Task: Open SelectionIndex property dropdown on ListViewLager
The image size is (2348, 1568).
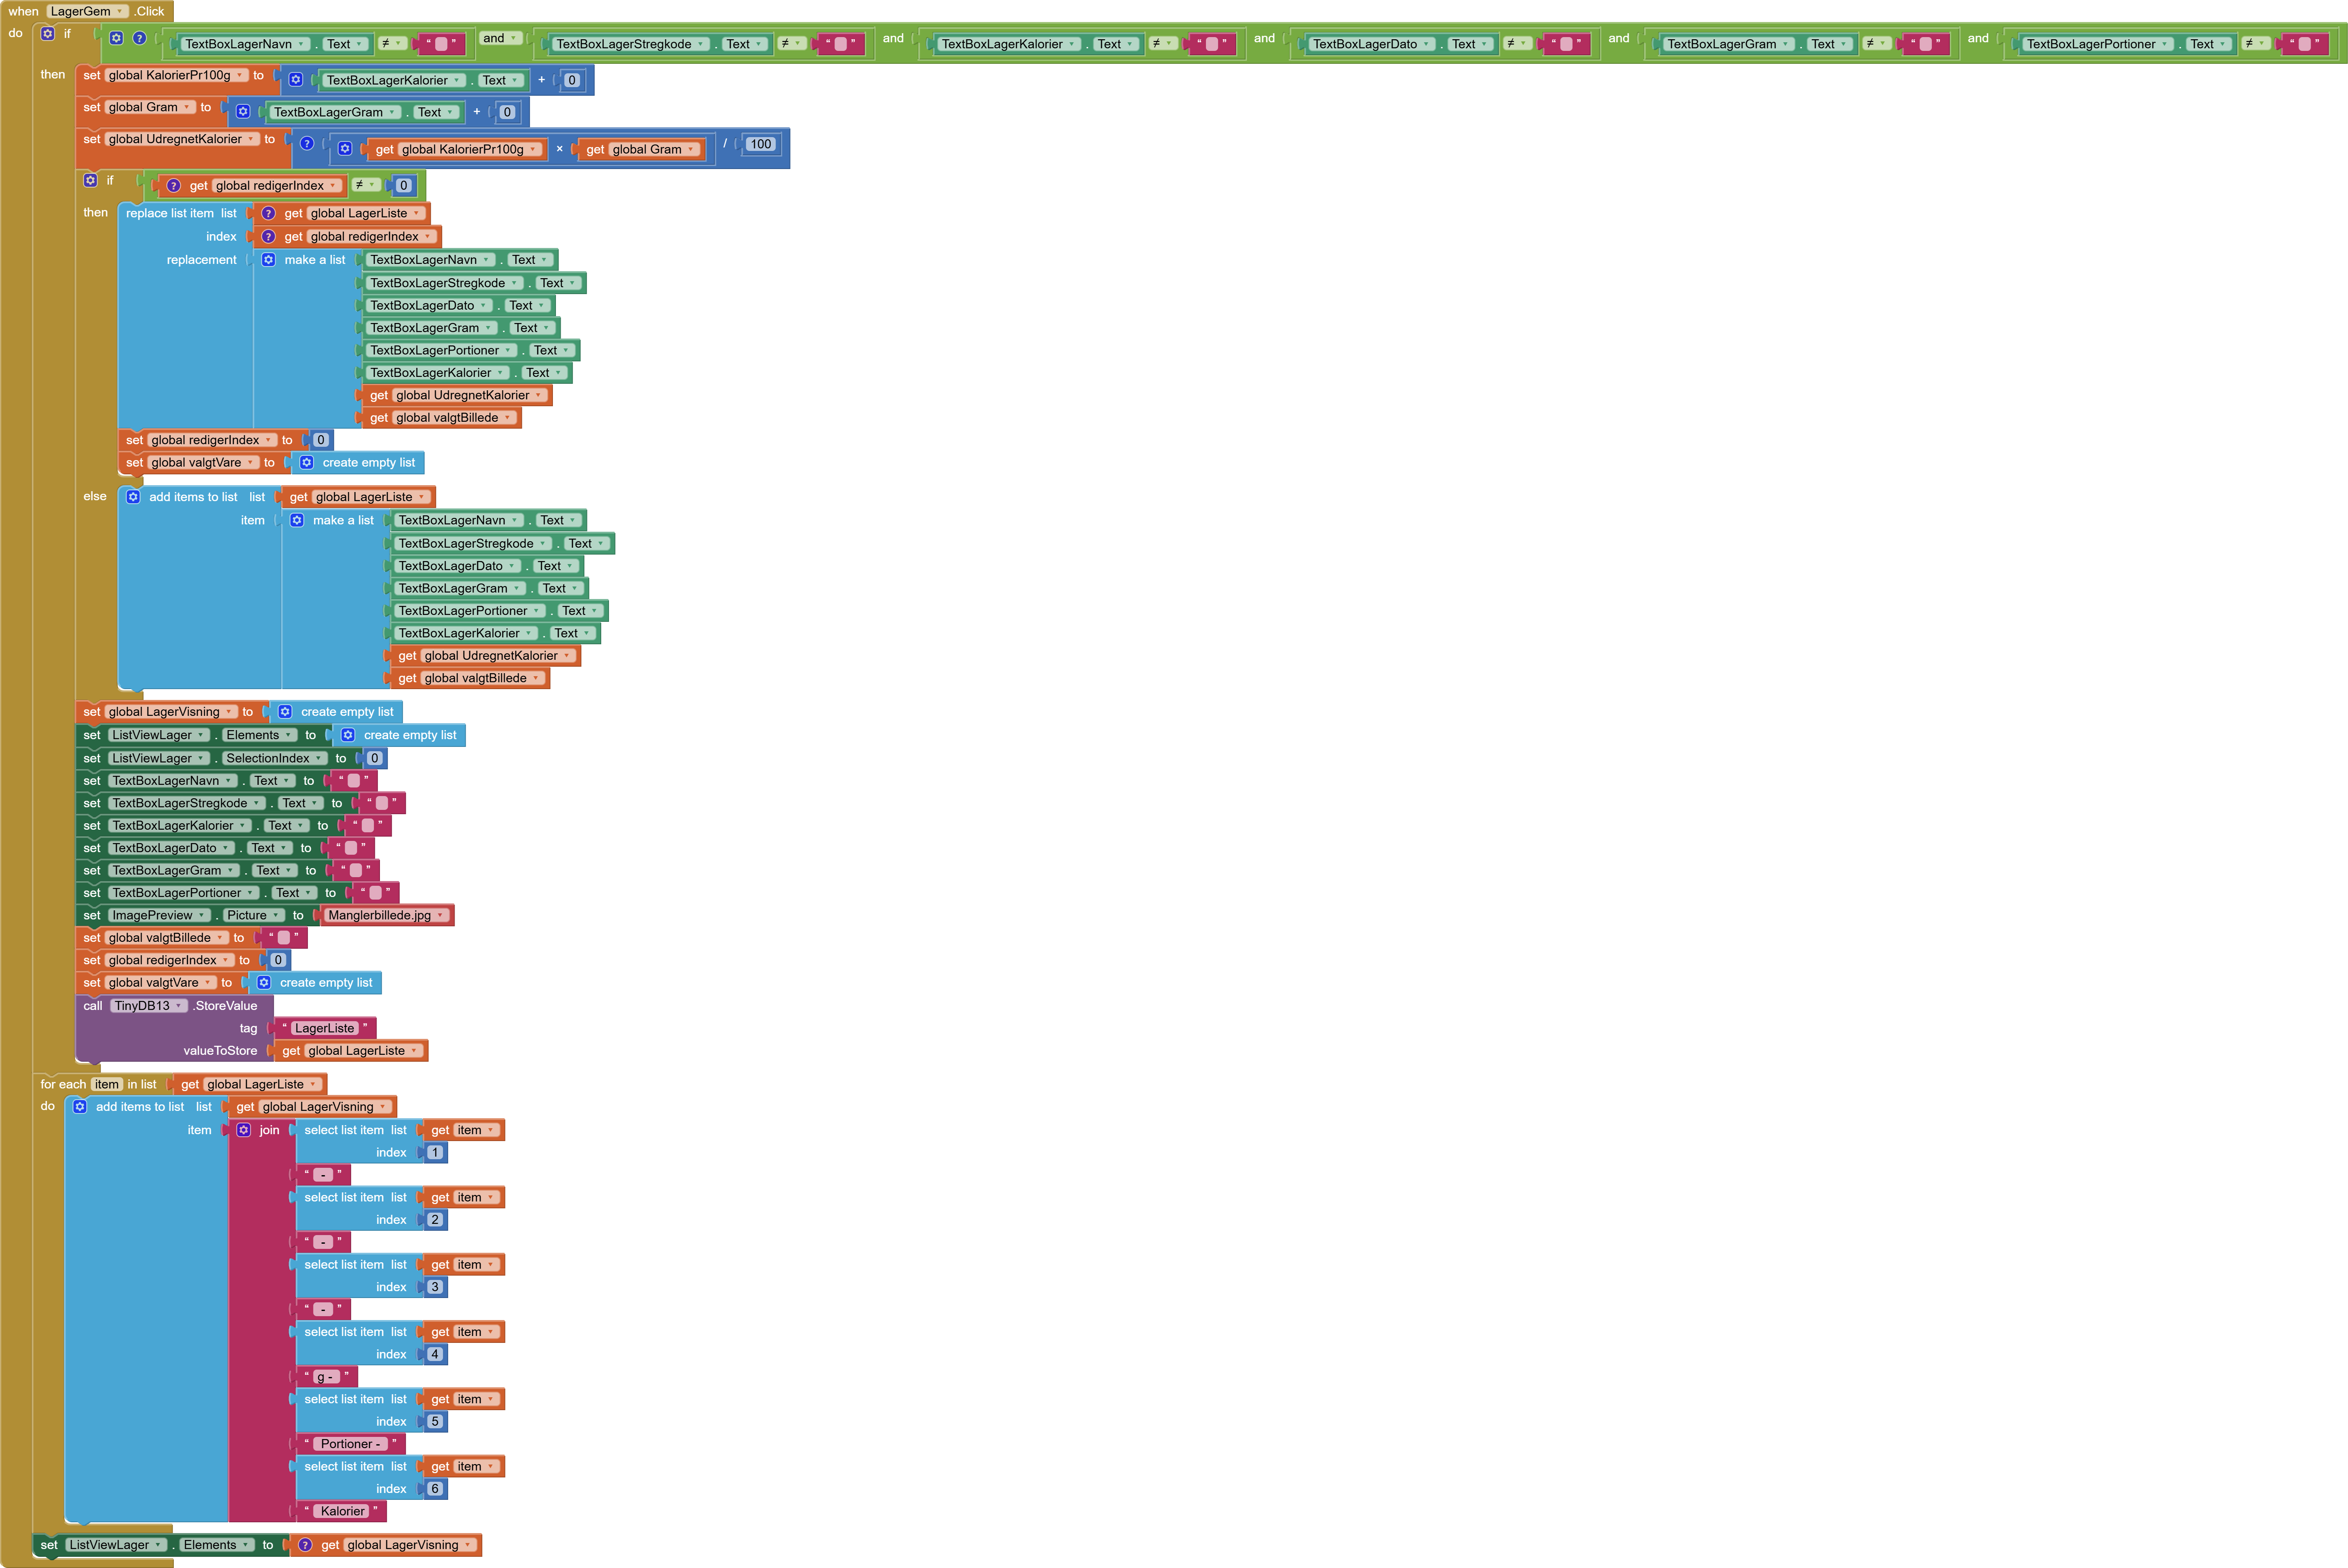Action: (x=274, y=758)
